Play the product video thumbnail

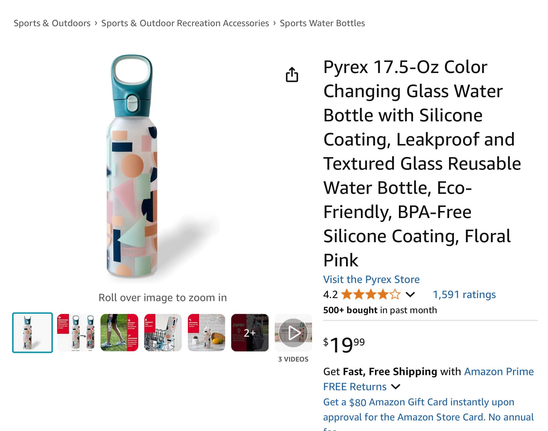293,333
